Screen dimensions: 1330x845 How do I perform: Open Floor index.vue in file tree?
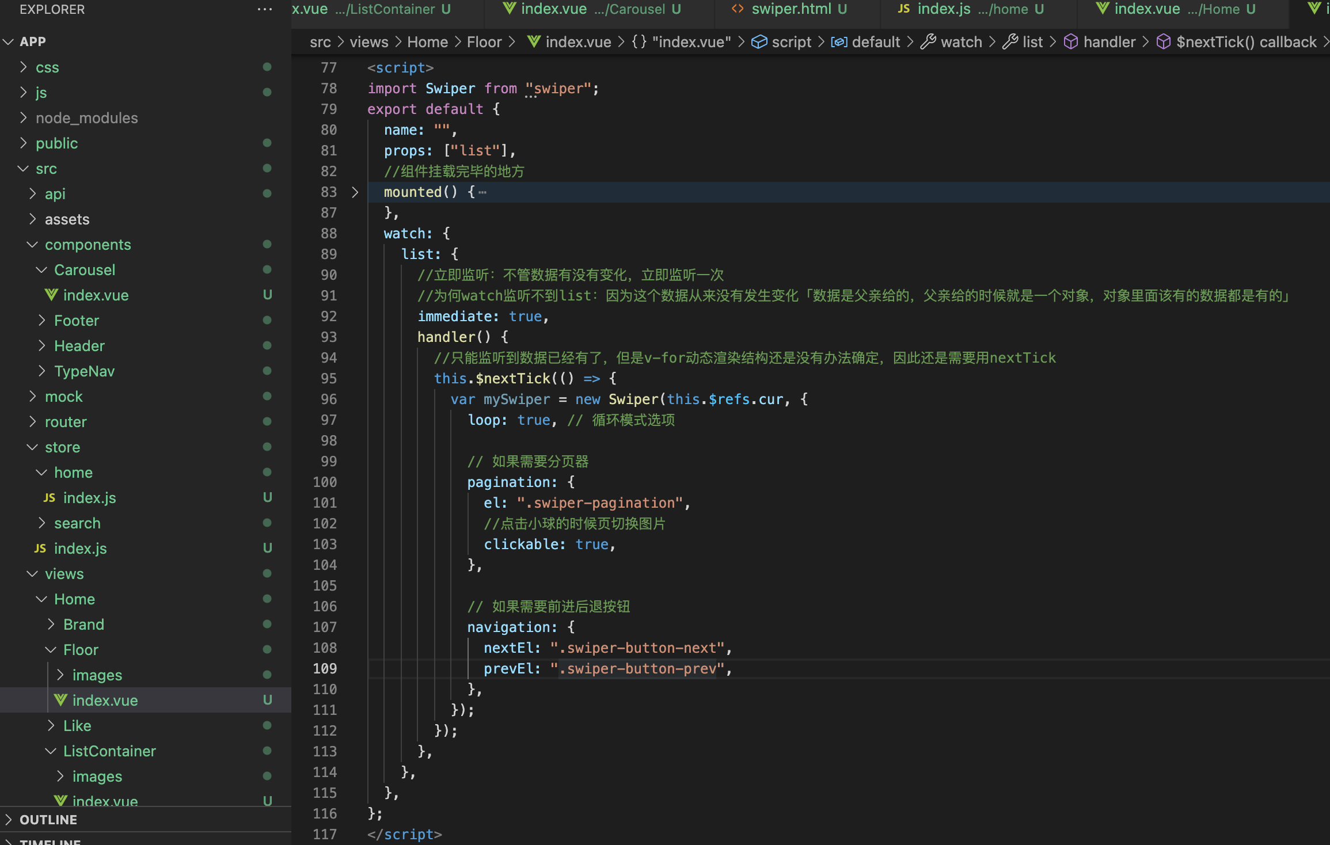pos(105,701)
